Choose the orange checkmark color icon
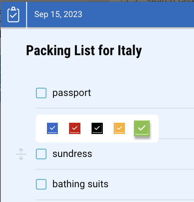The image size is (194, 202). pyautogui.click(x=119, y=128)
